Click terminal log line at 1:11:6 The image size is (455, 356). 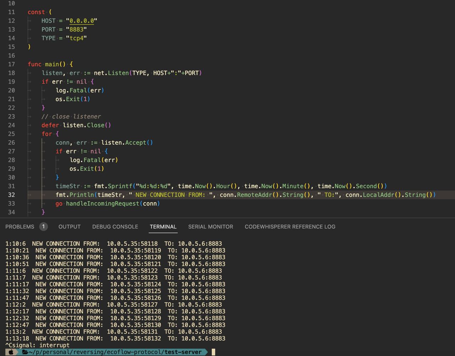113,271
